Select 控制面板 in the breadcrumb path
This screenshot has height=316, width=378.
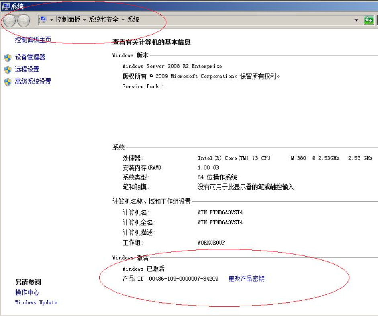coord(68,20)
